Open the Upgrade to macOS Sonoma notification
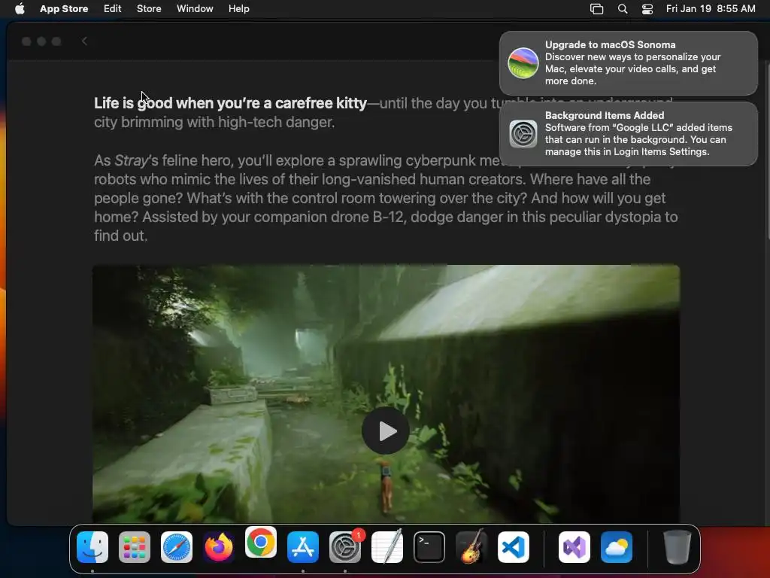770x578 pixels. [x=629, y=63]
